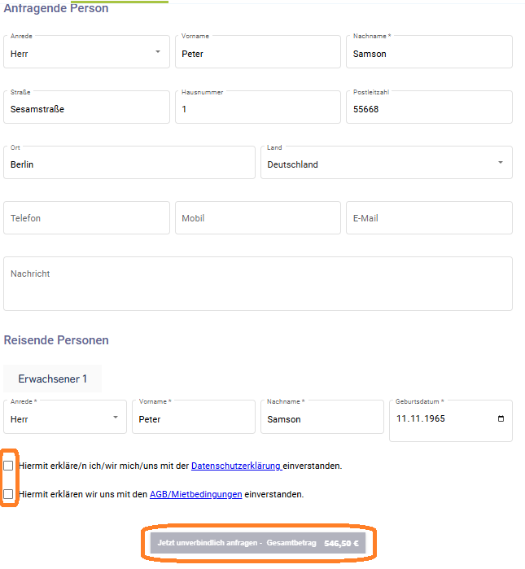Click into the Mobil field
Screen dimensions: 525x569
coord(258,218)
